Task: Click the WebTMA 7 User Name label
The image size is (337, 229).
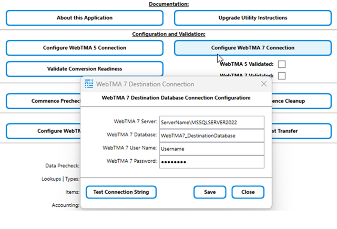Action: pos(130,148)
